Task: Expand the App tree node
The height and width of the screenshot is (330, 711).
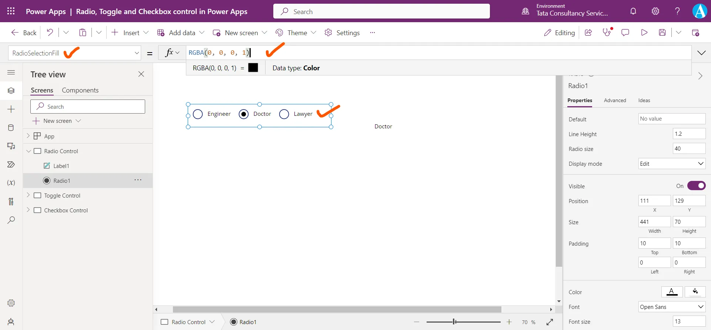Action: pyautogui.click(x=28, y=136)
